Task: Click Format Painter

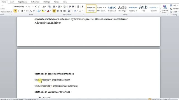Action: click(x=6, y=12)
